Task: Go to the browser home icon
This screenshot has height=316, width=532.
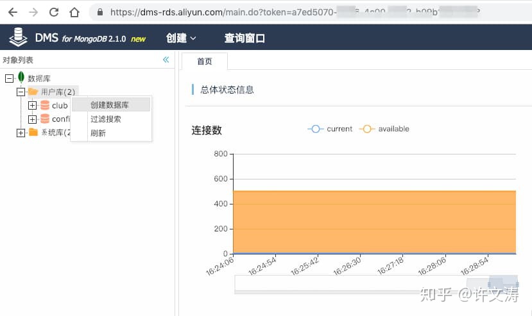Action: click(x=74, y=12)
